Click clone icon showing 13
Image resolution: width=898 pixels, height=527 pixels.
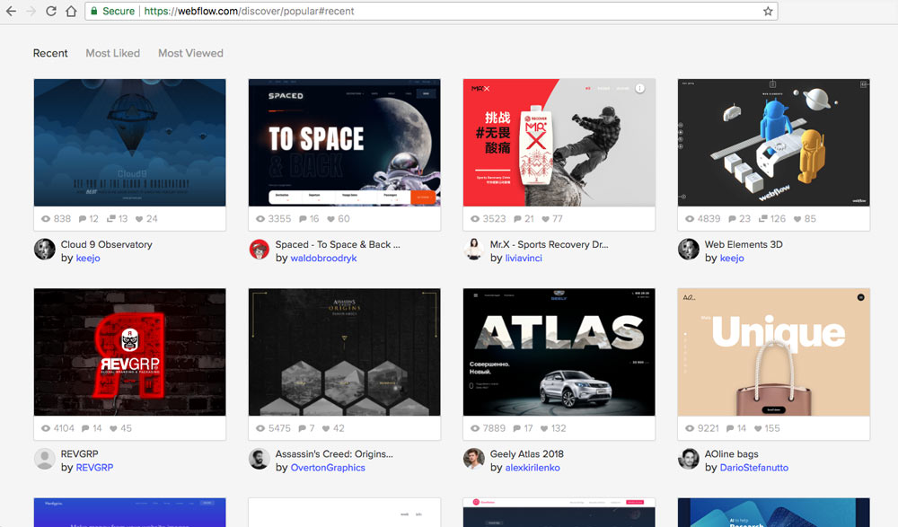(111, 219)
